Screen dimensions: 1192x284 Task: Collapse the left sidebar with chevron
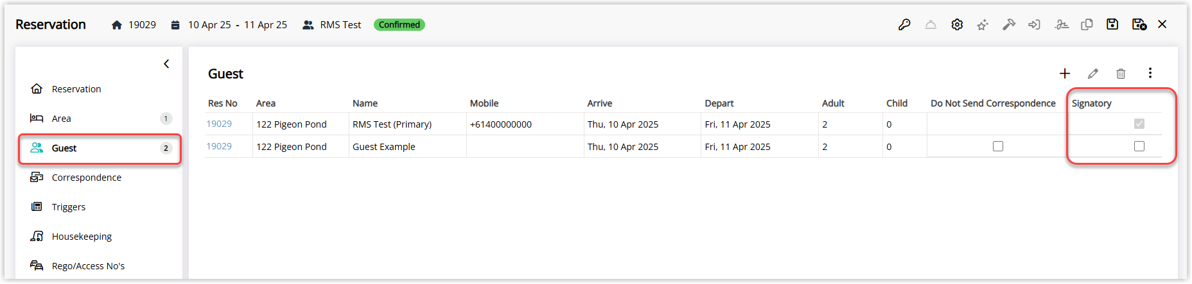tap(166, 63)
